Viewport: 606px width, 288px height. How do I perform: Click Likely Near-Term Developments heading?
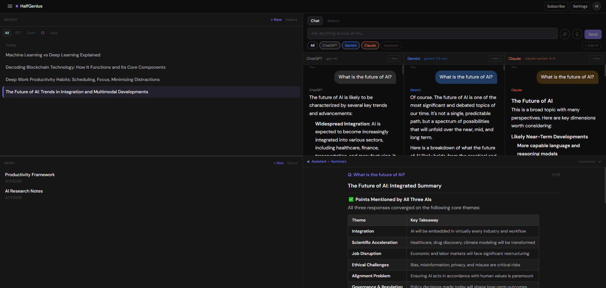pyautogui.click(x=550, y=137)
